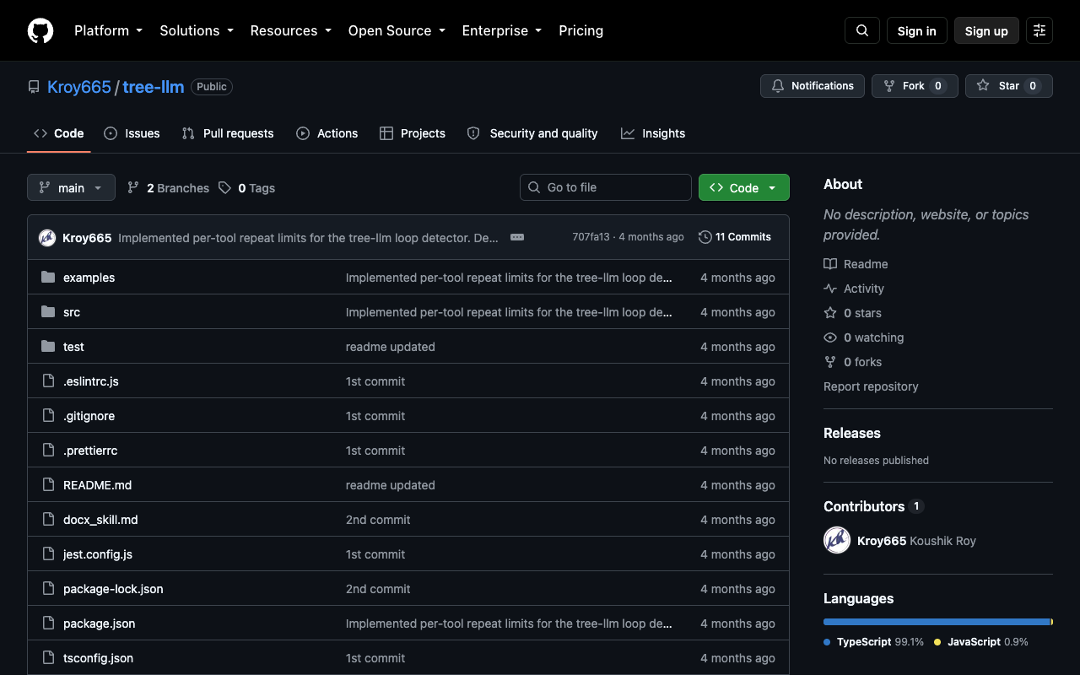Screen dimensions: 1080x675
Task: Click the clock history icon beside 11 Commits
Action: tap(705, 238)
